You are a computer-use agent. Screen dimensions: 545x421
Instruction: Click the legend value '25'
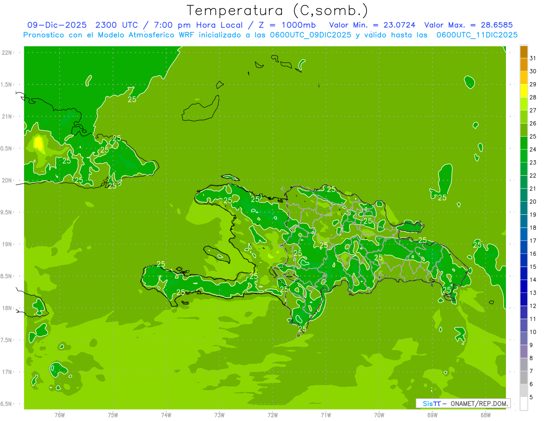[x=533, y=136]
